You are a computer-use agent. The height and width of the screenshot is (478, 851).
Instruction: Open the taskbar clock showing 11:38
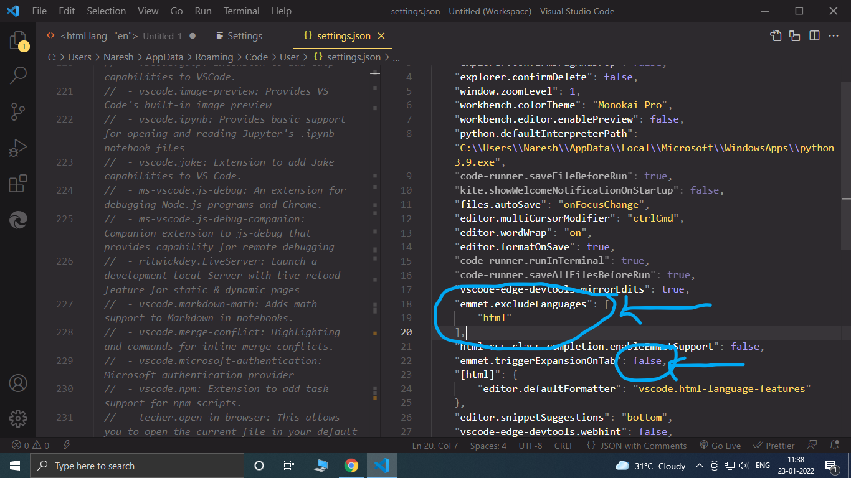click(x=795, y=466)
